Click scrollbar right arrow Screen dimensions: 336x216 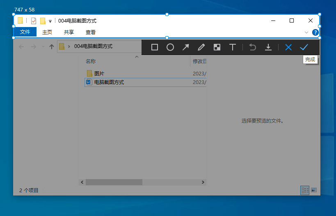pos(203,182)
